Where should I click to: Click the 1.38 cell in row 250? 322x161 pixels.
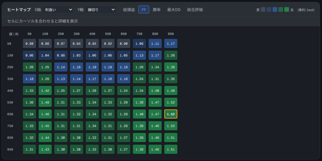(x=171, y=67)
